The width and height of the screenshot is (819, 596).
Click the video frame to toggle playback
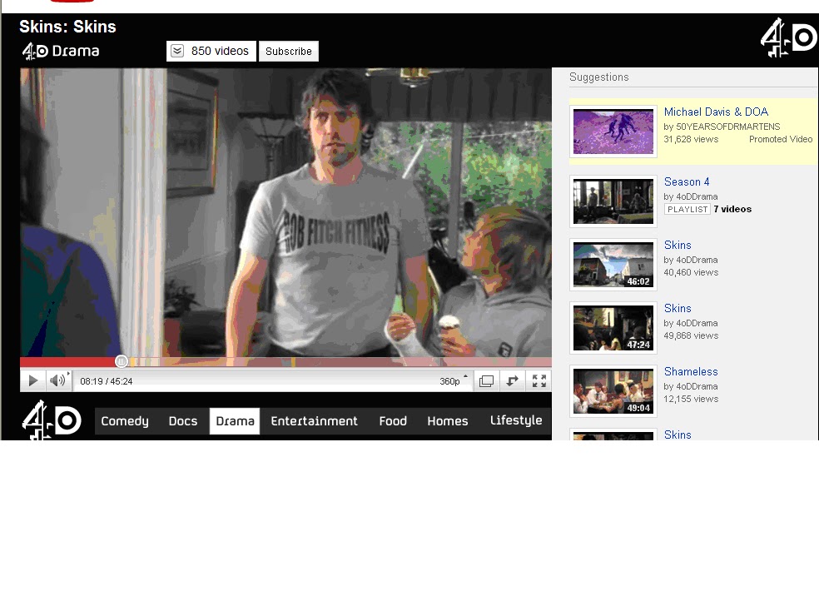(285, 212)
